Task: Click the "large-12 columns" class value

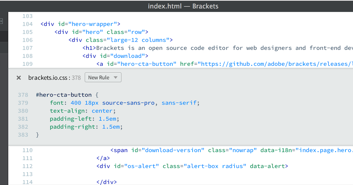Action: [138, 40]
